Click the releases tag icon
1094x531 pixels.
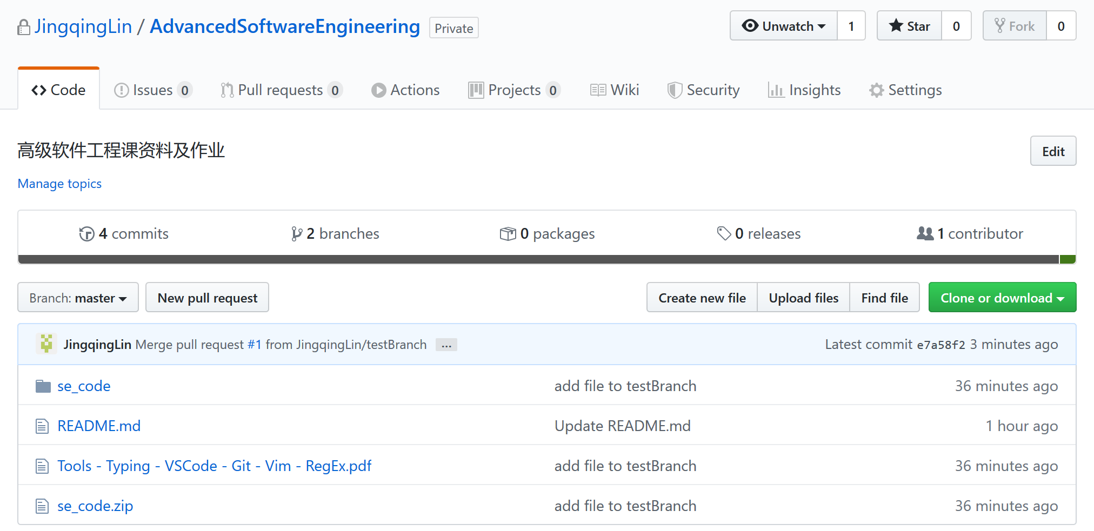pos(724,233)
